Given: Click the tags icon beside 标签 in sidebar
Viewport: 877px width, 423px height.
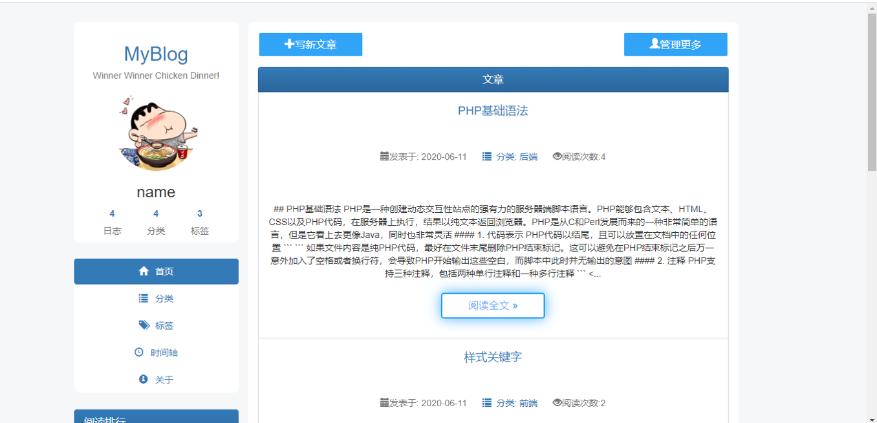Looking at the screenshot, I should (144, 325).
